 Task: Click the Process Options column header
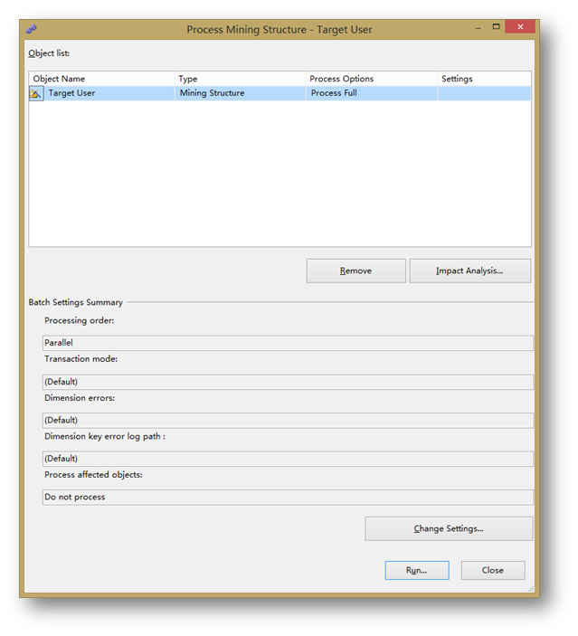372,79
